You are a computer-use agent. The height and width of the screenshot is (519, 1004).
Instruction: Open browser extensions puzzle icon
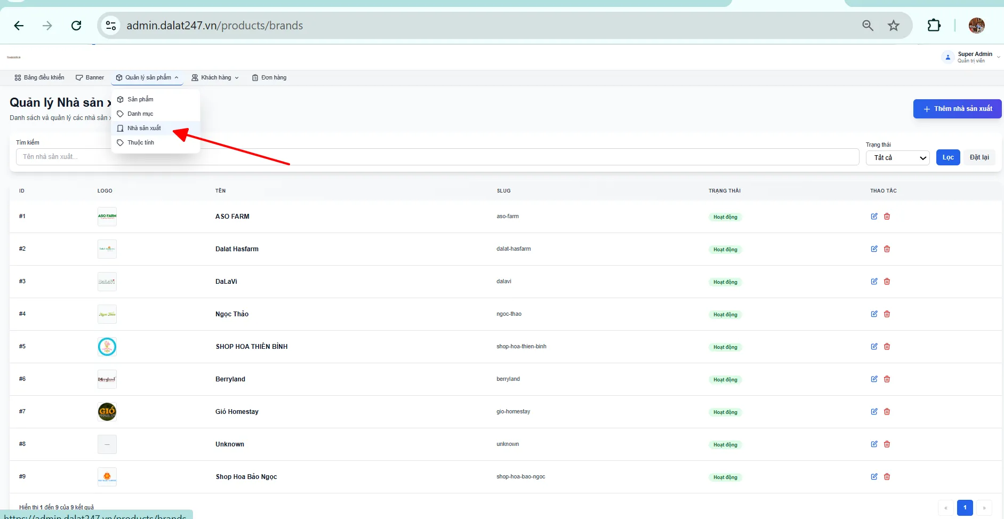934,25
